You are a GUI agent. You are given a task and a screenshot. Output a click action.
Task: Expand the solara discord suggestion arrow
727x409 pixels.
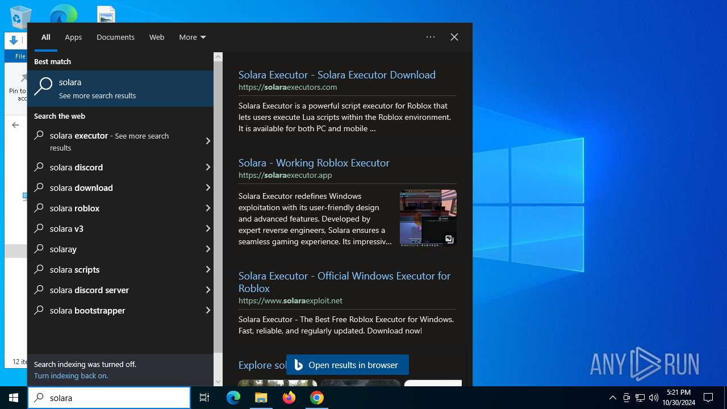[207, 167]
